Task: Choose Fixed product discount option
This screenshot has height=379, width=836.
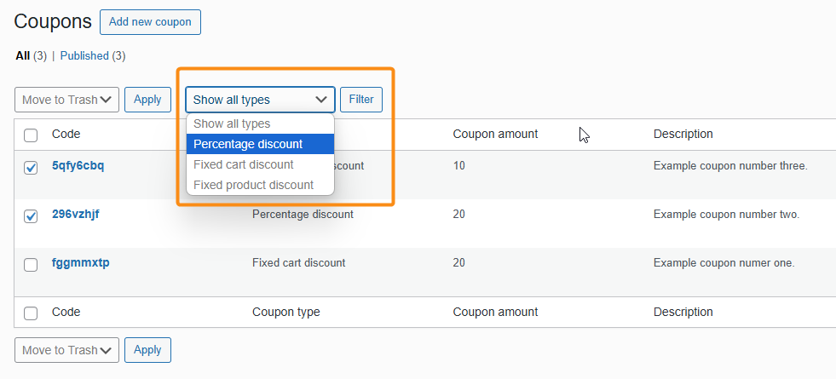Action: click(253, 185)
